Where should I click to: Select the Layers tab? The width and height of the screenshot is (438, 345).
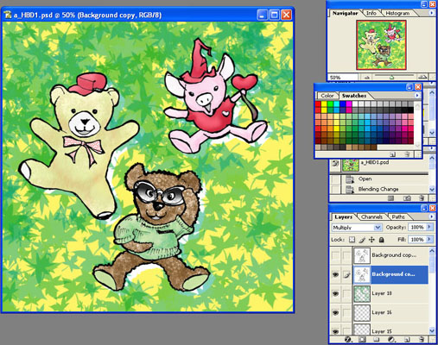pyautogui.click(x=343, y=217)
